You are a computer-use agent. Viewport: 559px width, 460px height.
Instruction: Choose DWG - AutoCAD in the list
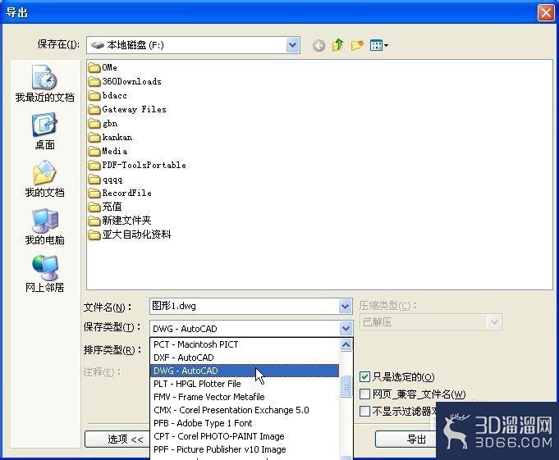245,371
